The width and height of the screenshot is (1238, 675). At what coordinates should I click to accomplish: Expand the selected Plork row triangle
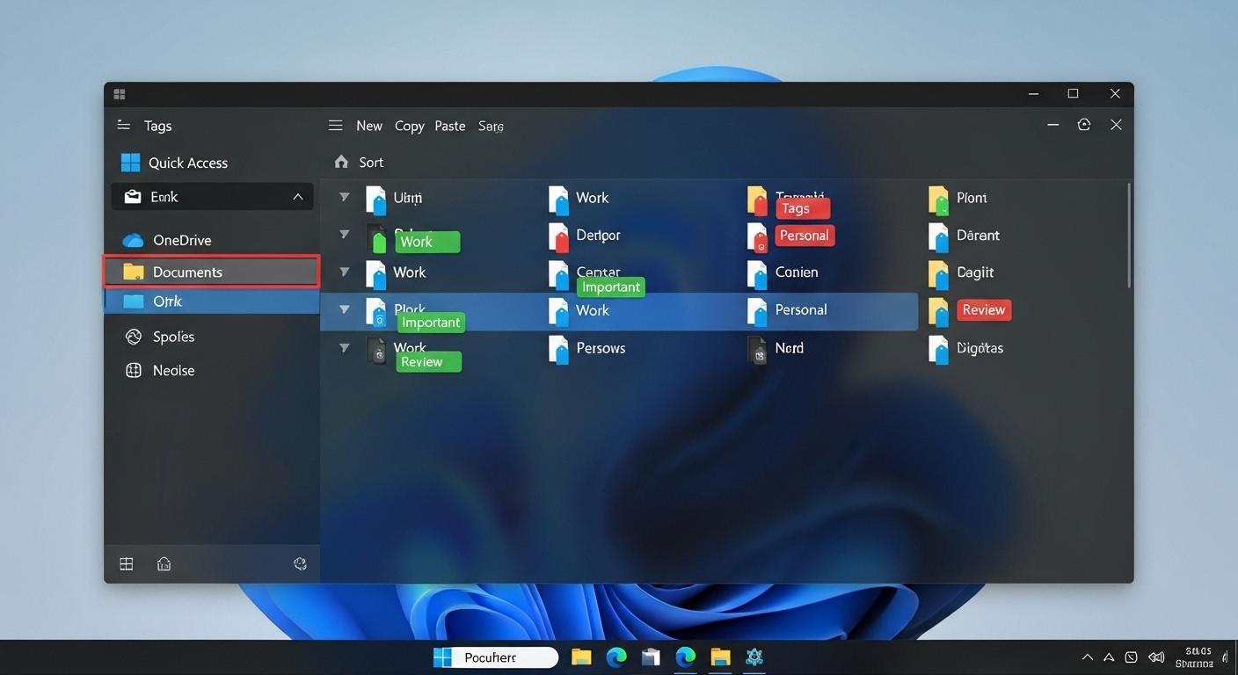[344, 308]
